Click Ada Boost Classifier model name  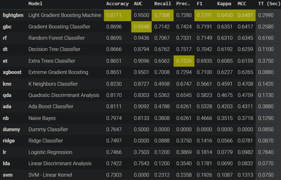pos(51,106)
